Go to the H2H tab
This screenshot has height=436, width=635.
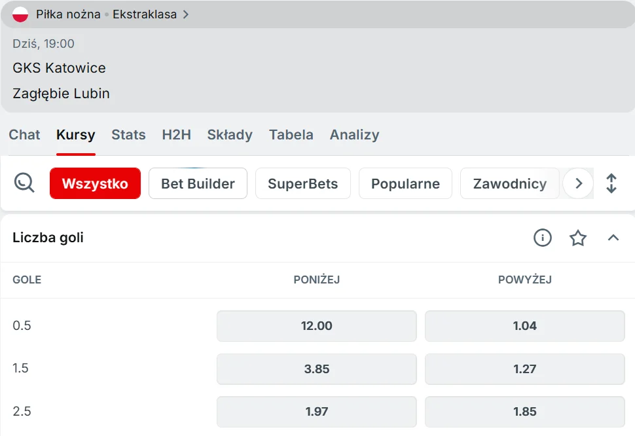coord(177,135)
